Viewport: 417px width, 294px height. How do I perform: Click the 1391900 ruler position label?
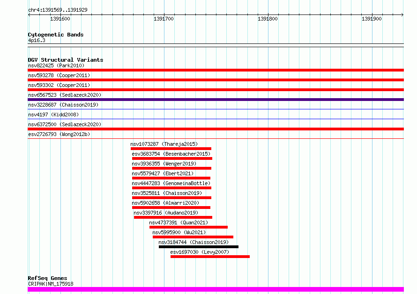tap(372, 19)
